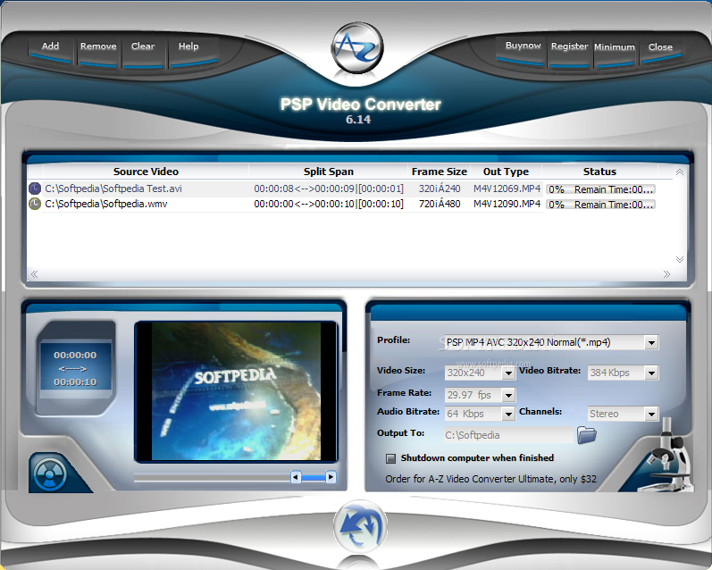Click the preview slider track
The width and height of the screenshot is (712, 570).
[x=212, y=477]
